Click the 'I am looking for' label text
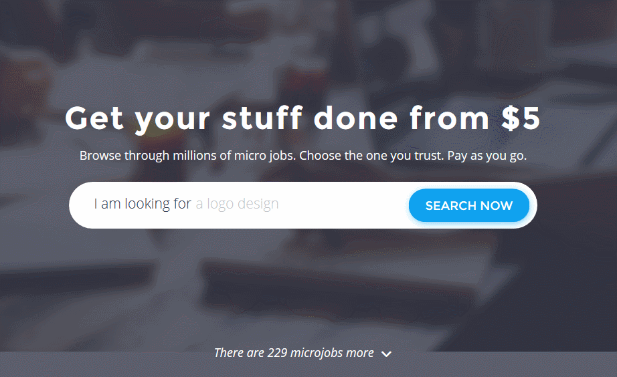617x377 pixels. click(143, 204)
